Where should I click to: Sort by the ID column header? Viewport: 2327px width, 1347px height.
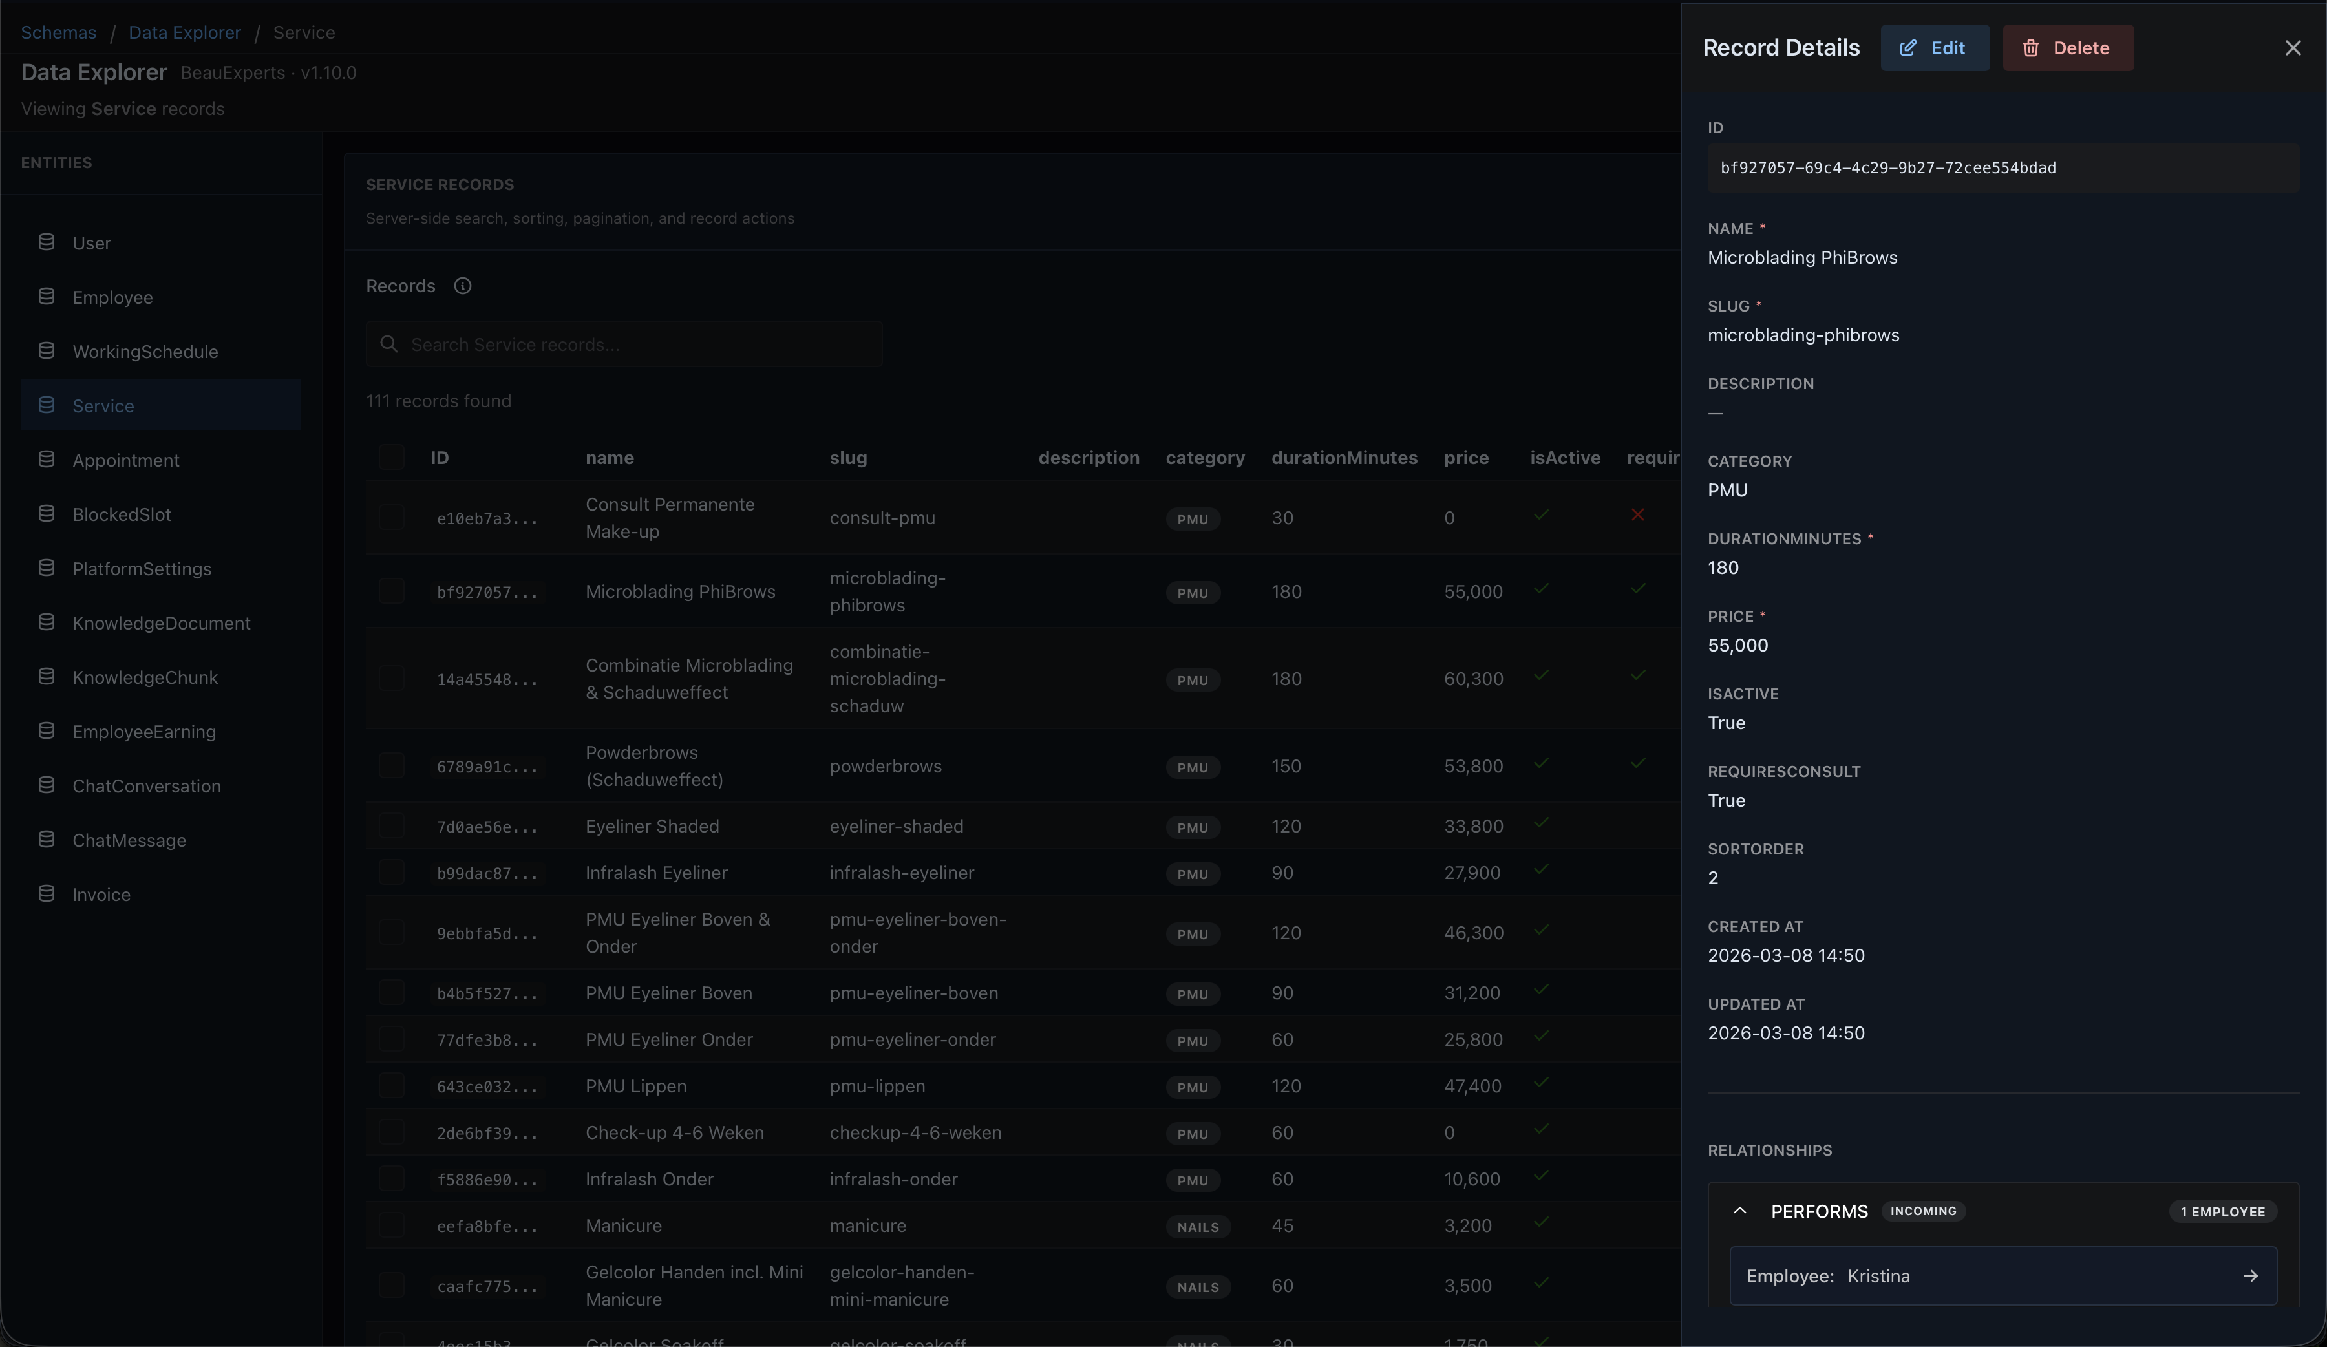pyautogui.click(x=440, y=458)
